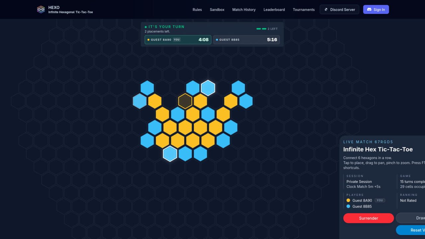This screenshot has width=425, height=239.
Task: Click the Draw offer button
Action: pos(410,218)
